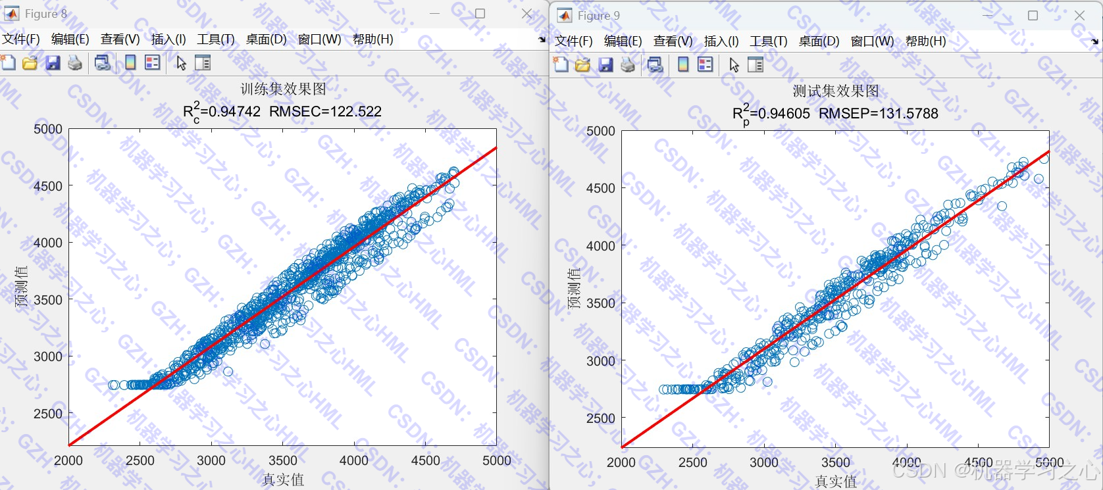Click the Figure 9 title bar MATLAB icon
1103x490 pixels.
tap(565, 15)
